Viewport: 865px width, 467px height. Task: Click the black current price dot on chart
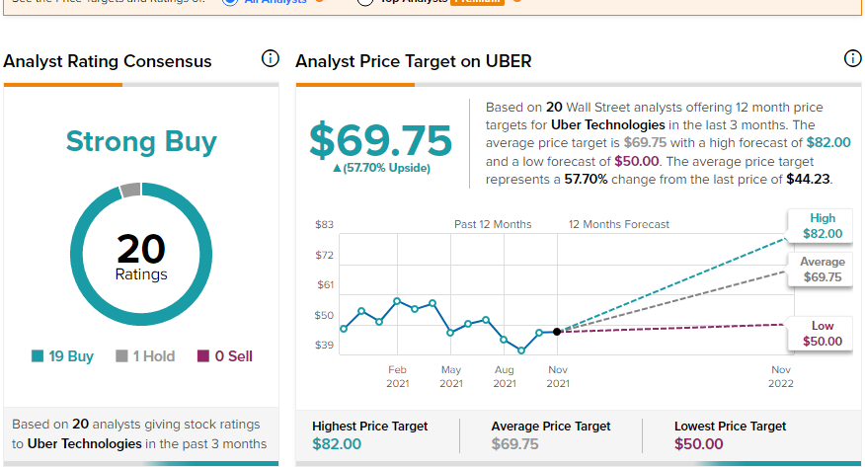pyautogui.click(x=557, y=332)
